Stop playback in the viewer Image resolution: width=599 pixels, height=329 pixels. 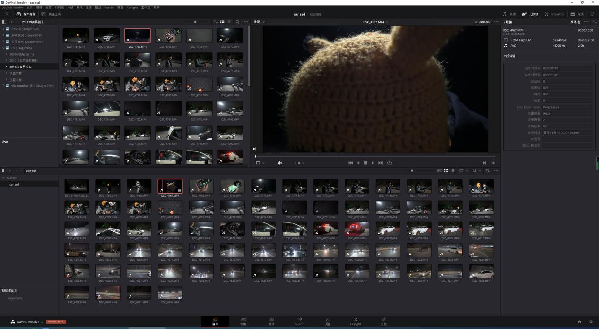click(x=365, y=163)
